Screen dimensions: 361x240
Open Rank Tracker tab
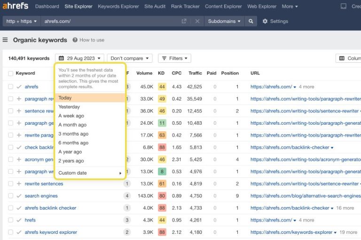[185, 7]
